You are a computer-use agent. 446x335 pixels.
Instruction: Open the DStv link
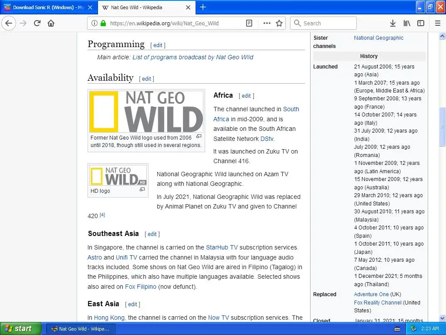point(267,139)
